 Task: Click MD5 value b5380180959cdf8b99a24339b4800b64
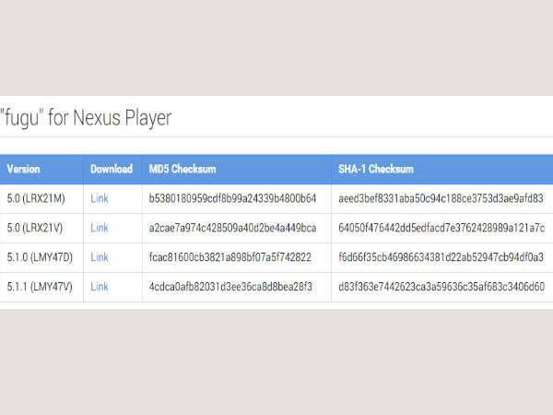[232, 198]
